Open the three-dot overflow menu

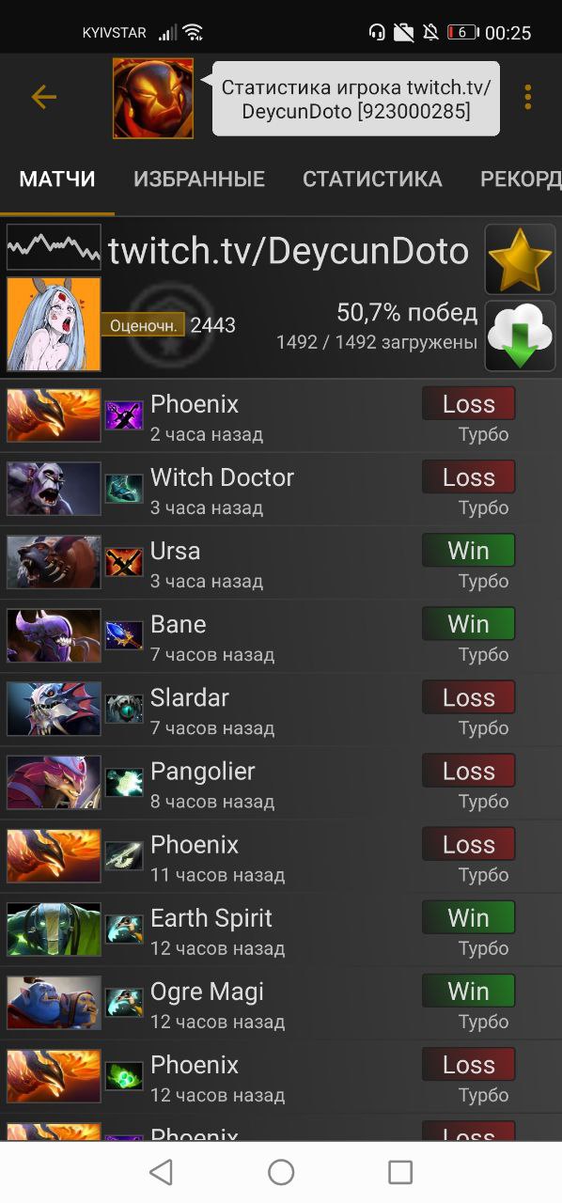(x=528, y=97)
